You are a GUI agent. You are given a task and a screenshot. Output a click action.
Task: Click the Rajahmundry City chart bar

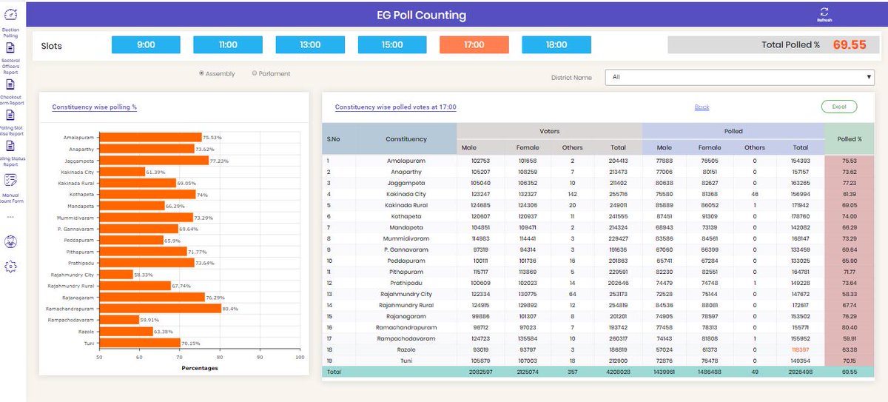coord(116,274)
